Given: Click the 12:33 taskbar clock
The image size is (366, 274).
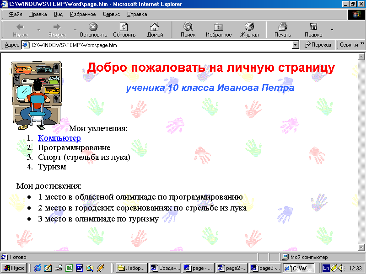Looking at the screenshot, I should pos(355,269).
